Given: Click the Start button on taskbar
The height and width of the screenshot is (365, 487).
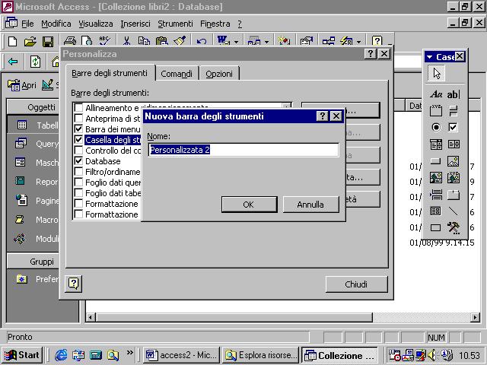Looking at the screenshot, I should [22, 355].
